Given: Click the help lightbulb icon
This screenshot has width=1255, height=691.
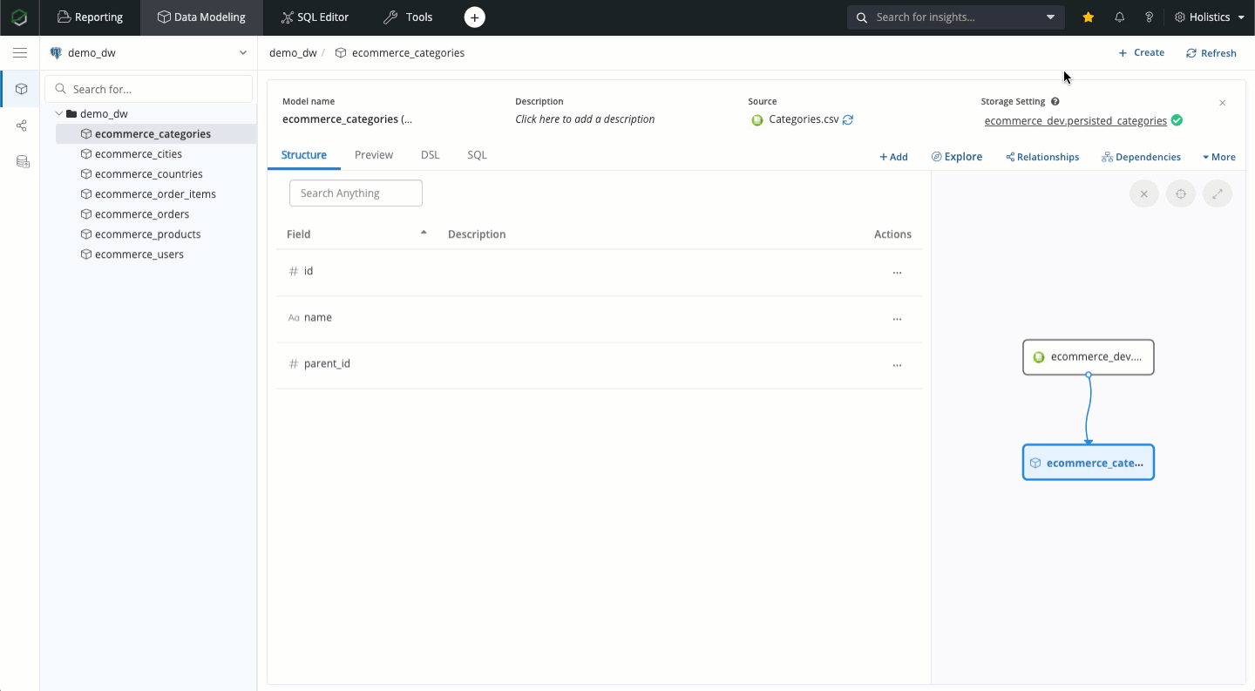Looking at the screenshot, I should 1149,17.
